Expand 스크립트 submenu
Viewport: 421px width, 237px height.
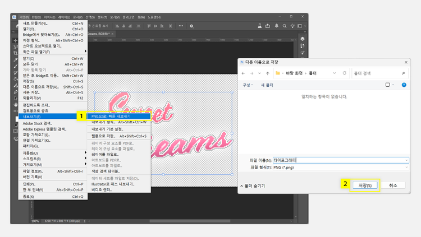pyautogui.click(x=53, y=159)
